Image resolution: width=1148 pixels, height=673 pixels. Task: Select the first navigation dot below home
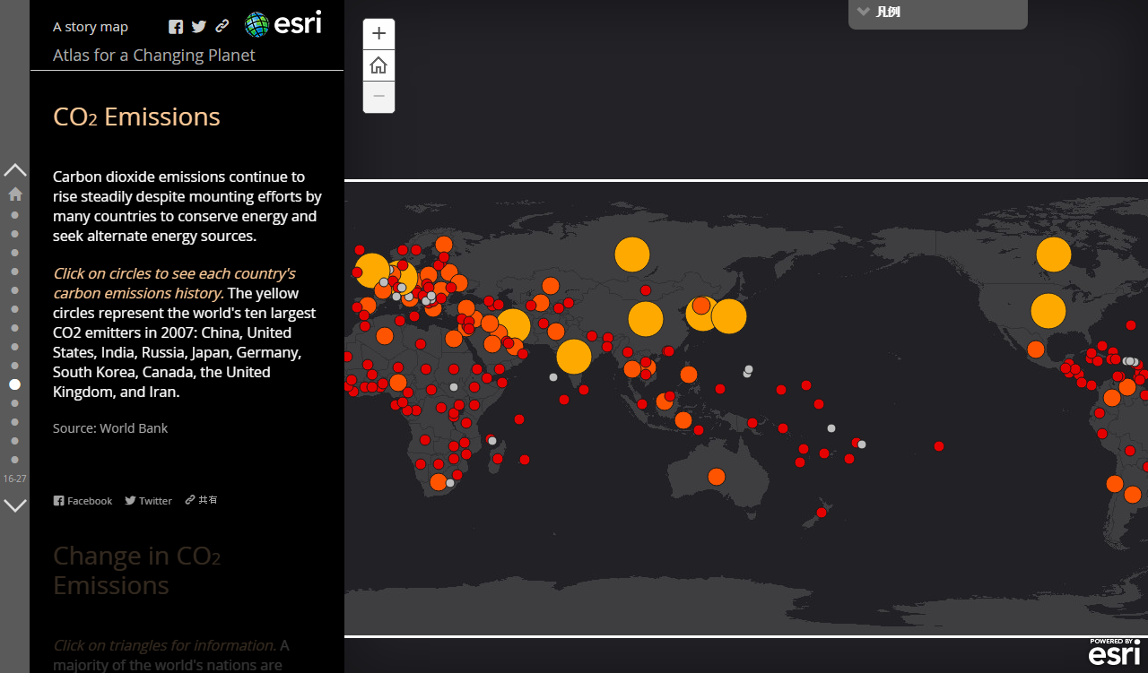(x=15, y=215)
